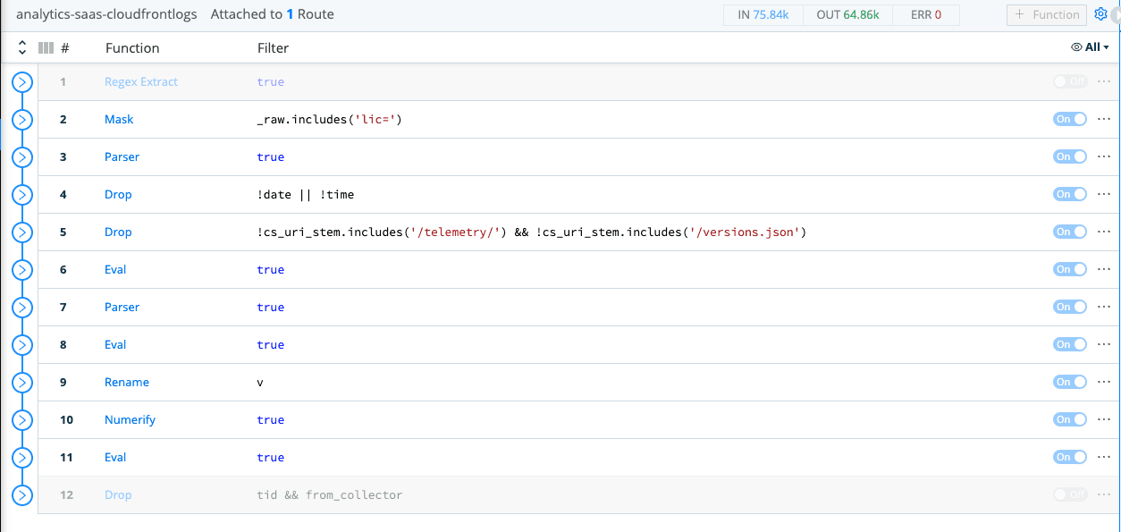
Task: Open options menu for row 12 Drop
Action: (x=1103, y=494)
